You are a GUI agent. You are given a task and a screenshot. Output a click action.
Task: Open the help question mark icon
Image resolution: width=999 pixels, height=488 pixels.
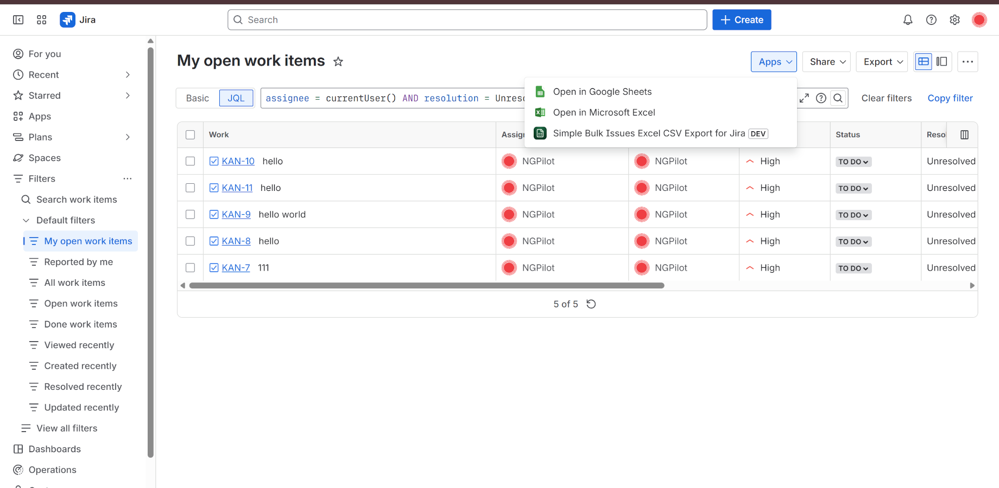tap(931, 20)
